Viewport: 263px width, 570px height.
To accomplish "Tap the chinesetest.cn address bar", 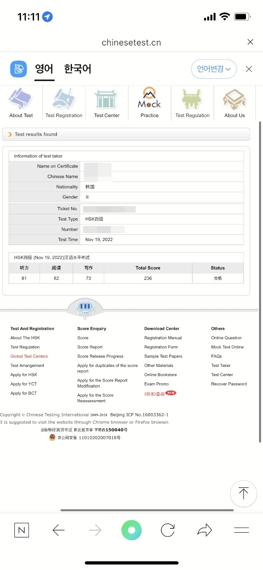I will pos(131,42).
